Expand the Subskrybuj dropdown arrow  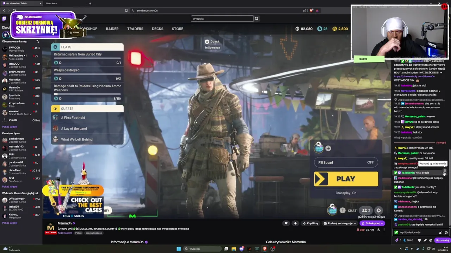381,223
